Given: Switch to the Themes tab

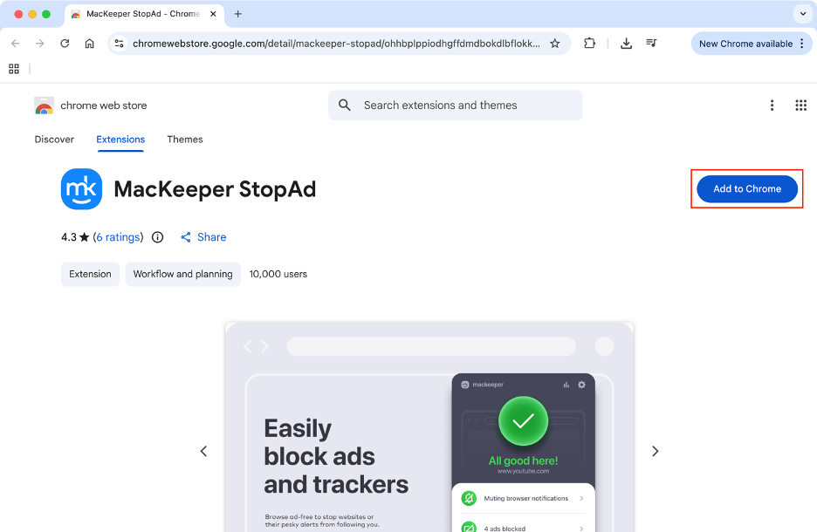Looking at the screenshot, I should click(x=184, y=140).
